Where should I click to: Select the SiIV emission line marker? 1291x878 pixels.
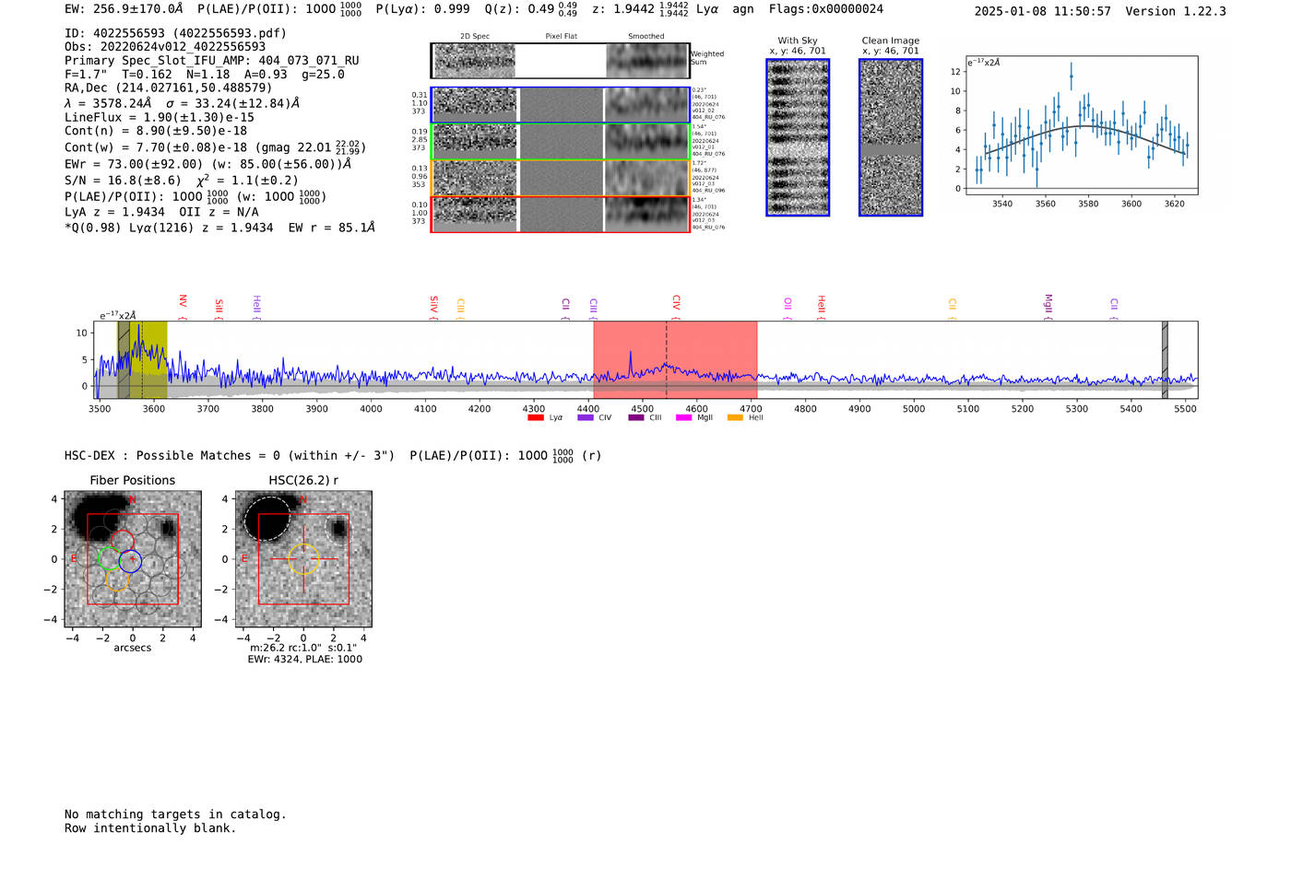(433, 307)
